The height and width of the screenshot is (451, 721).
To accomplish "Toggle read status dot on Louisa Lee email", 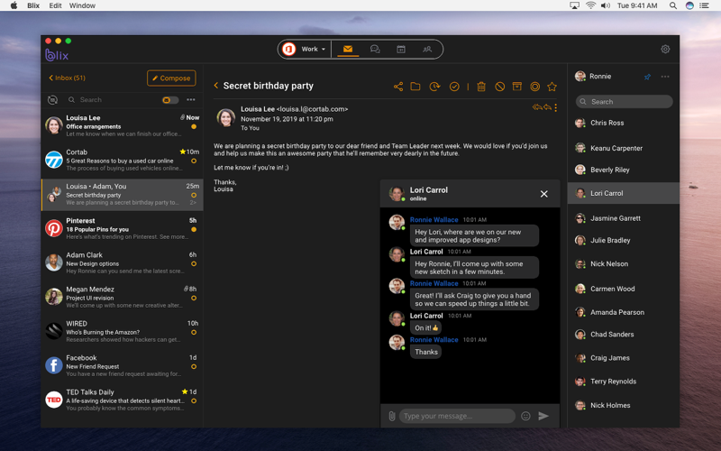I will (x=194, y=126).
